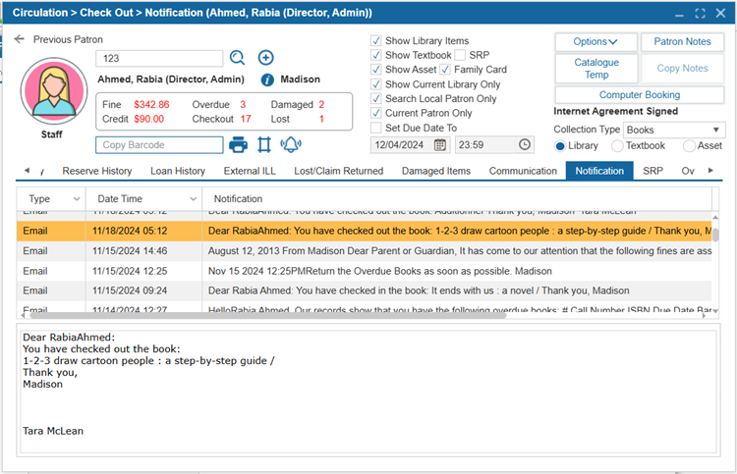Open patron info icon beside Madison
Viewport: 737px width, 474px height.
tap(266, 79)
